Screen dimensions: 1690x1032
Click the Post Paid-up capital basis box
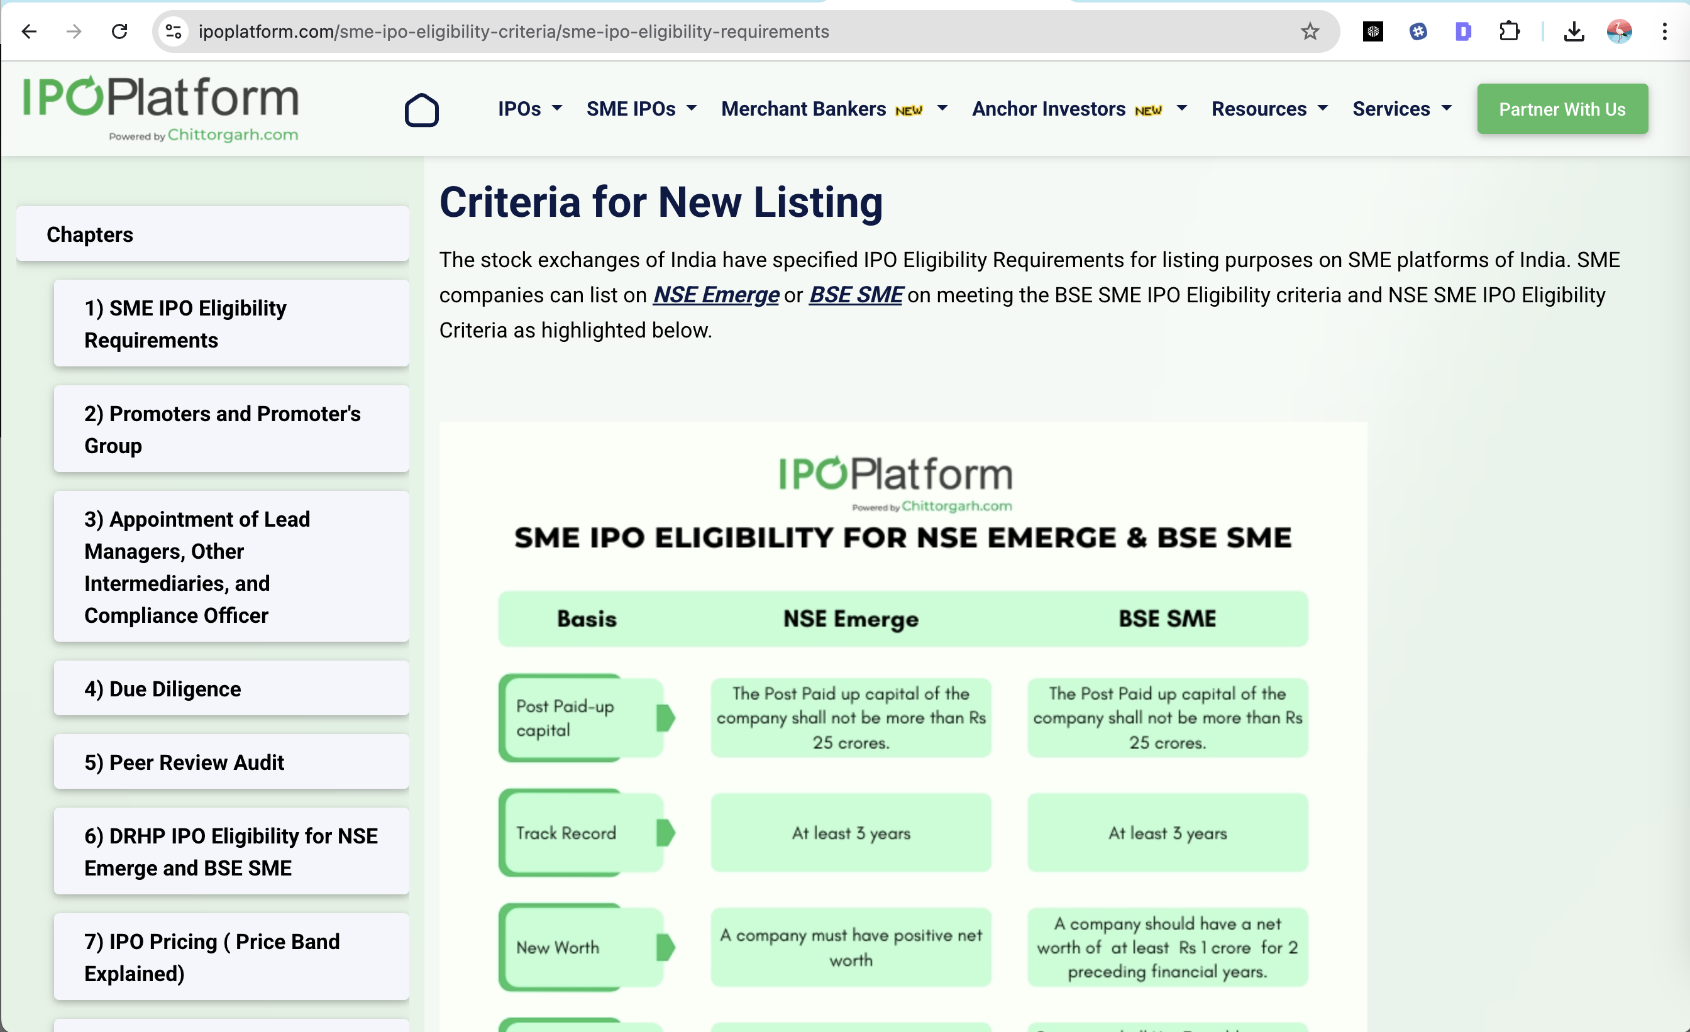[585, 718]
